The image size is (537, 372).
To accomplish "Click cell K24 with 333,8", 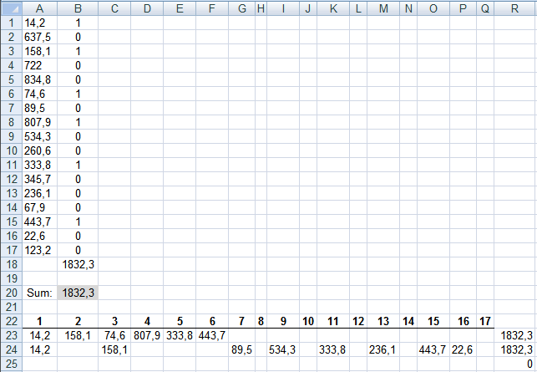I will [333, 349].
